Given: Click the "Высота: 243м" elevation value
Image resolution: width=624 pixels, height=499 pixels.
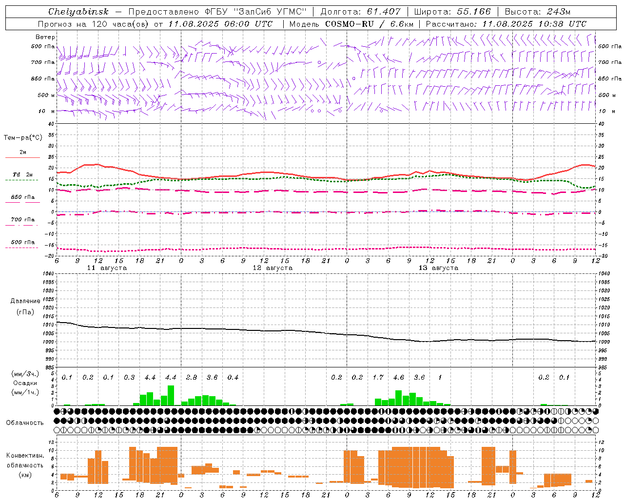Looking at the screenshot, I should click(538, 12).
